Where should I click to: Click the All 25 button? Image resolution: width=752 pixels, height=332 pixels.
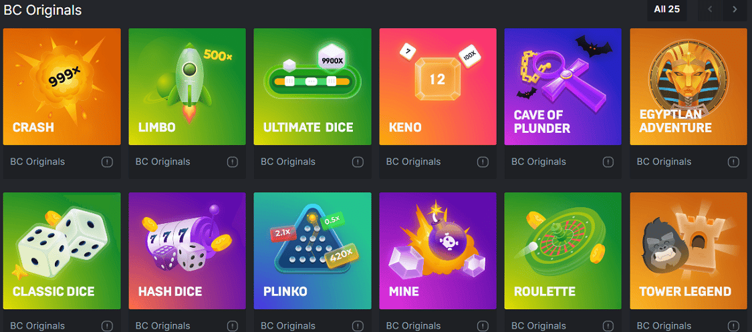point(667,9)
